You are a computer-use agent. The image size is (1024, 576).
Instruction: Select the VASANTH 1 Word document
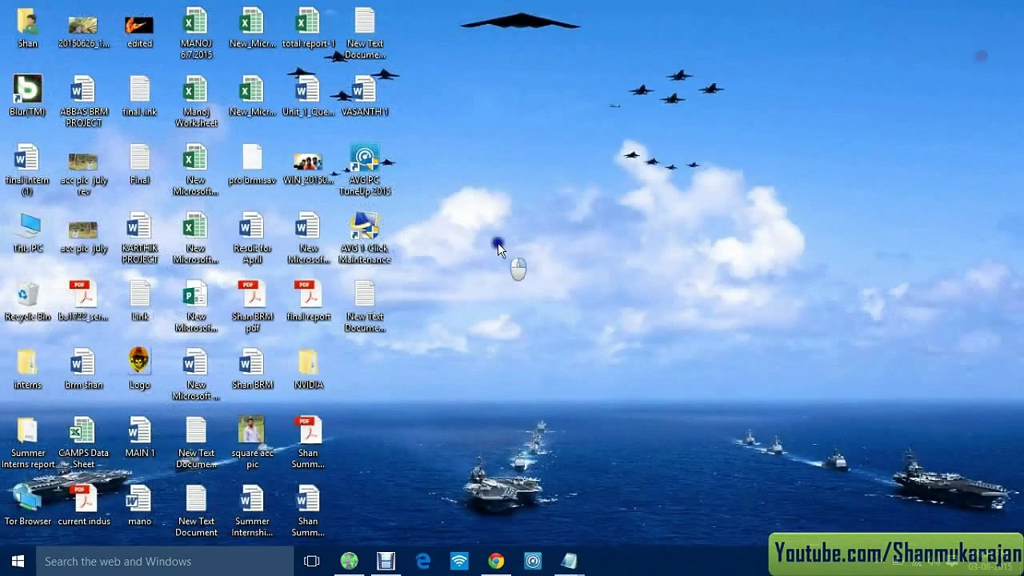tap(365, 96)
